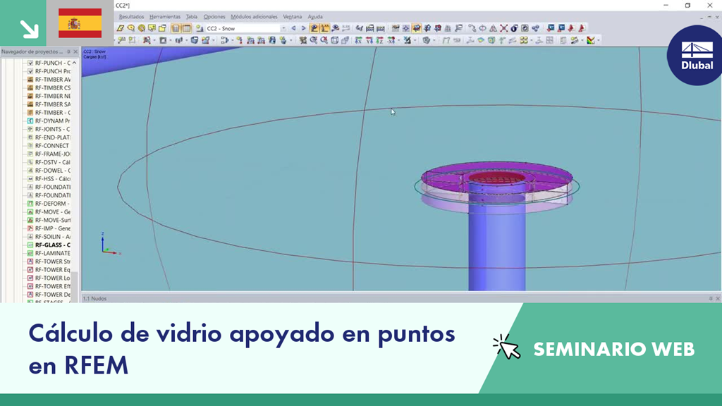The height and width of the screenshot is (406, 722).
Task: Click the first red PDF printout icon
Action: pyautogui.click(x=571, y=28)
